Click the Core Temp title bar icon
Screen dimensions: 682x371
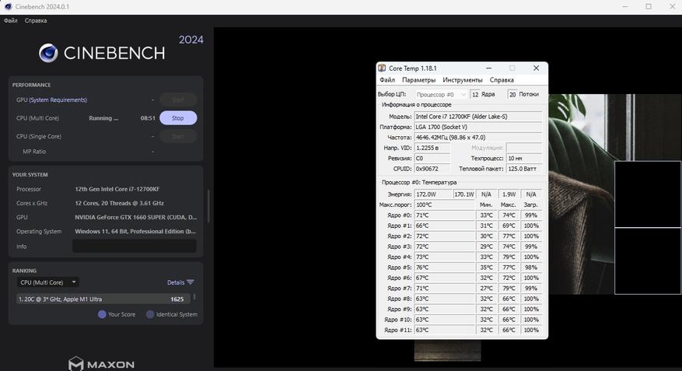click(382, 68)
